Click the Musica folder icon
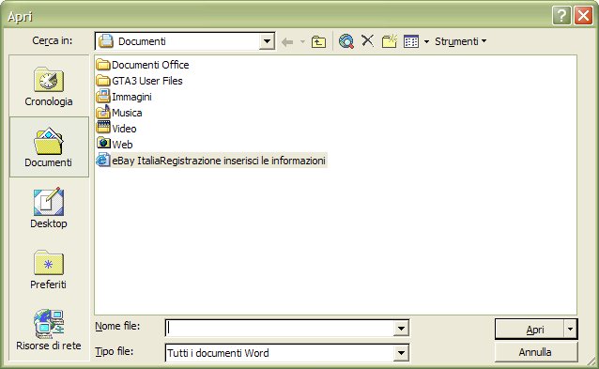The width and height of the screenshot is (599, 369). pyautogui.click(x=103, y=113)
